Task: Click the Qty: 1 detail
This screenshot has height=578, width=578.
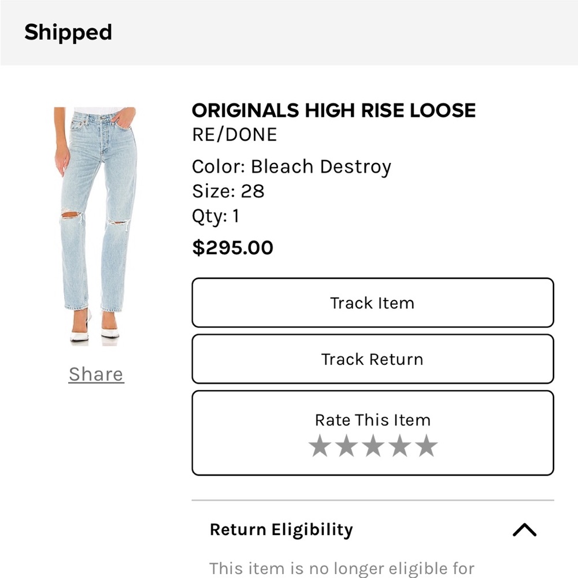Action: (215, 216)
